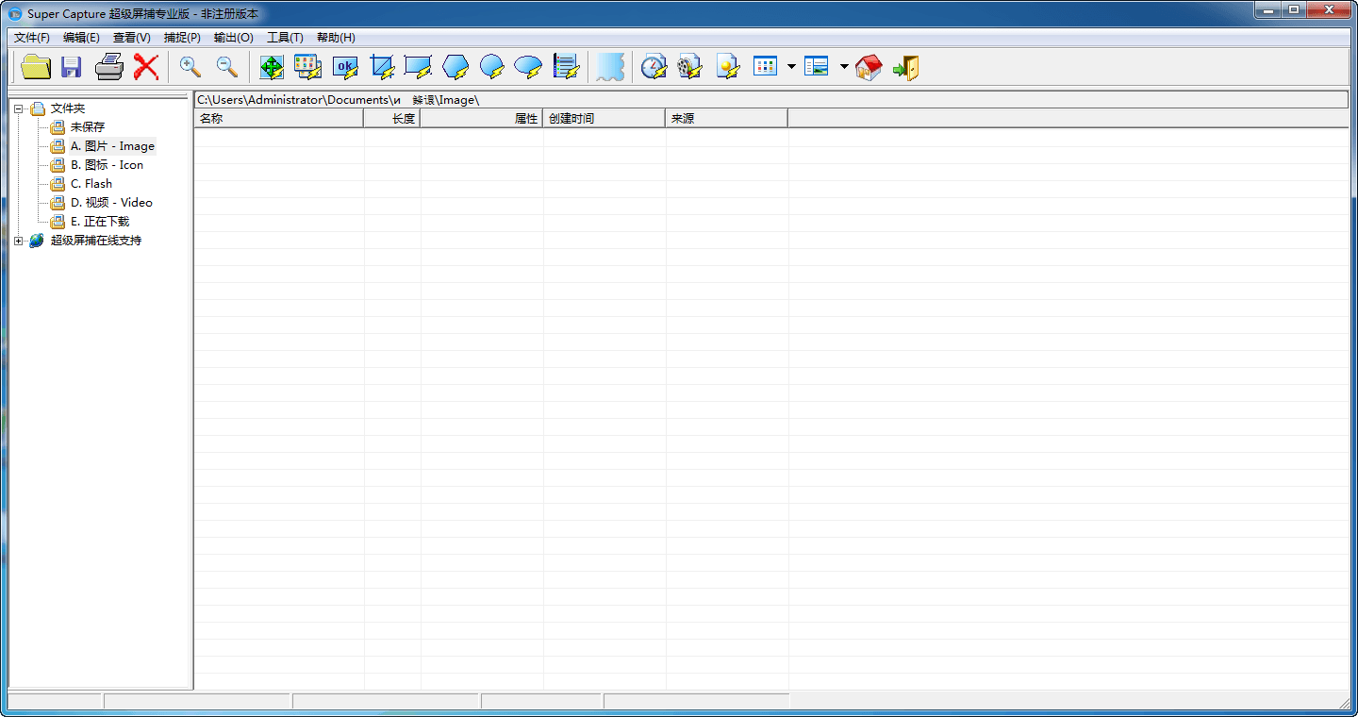Select the D. 视频 - Video folder
1358x717 pixels.
(x=111, y=203)
